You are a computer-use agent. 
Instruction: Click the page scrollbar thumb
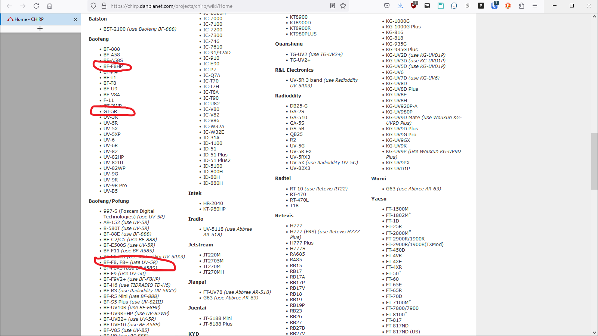pos(594,161)
